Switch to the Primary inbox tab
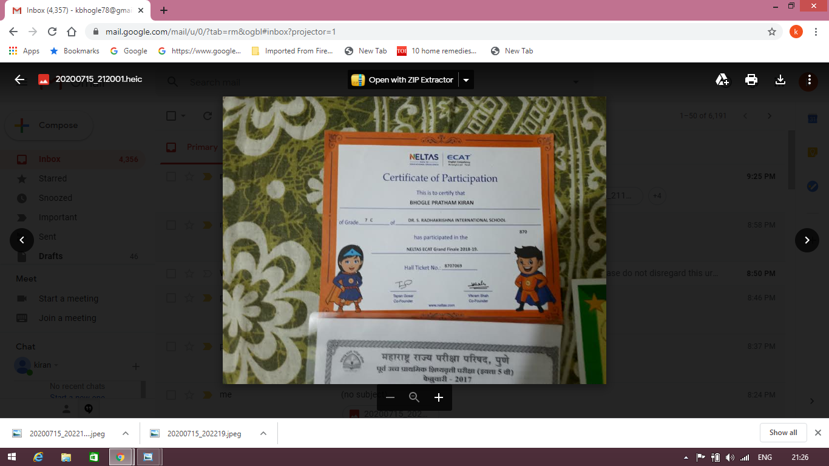The image size is (829, 466). click(192, 147)
